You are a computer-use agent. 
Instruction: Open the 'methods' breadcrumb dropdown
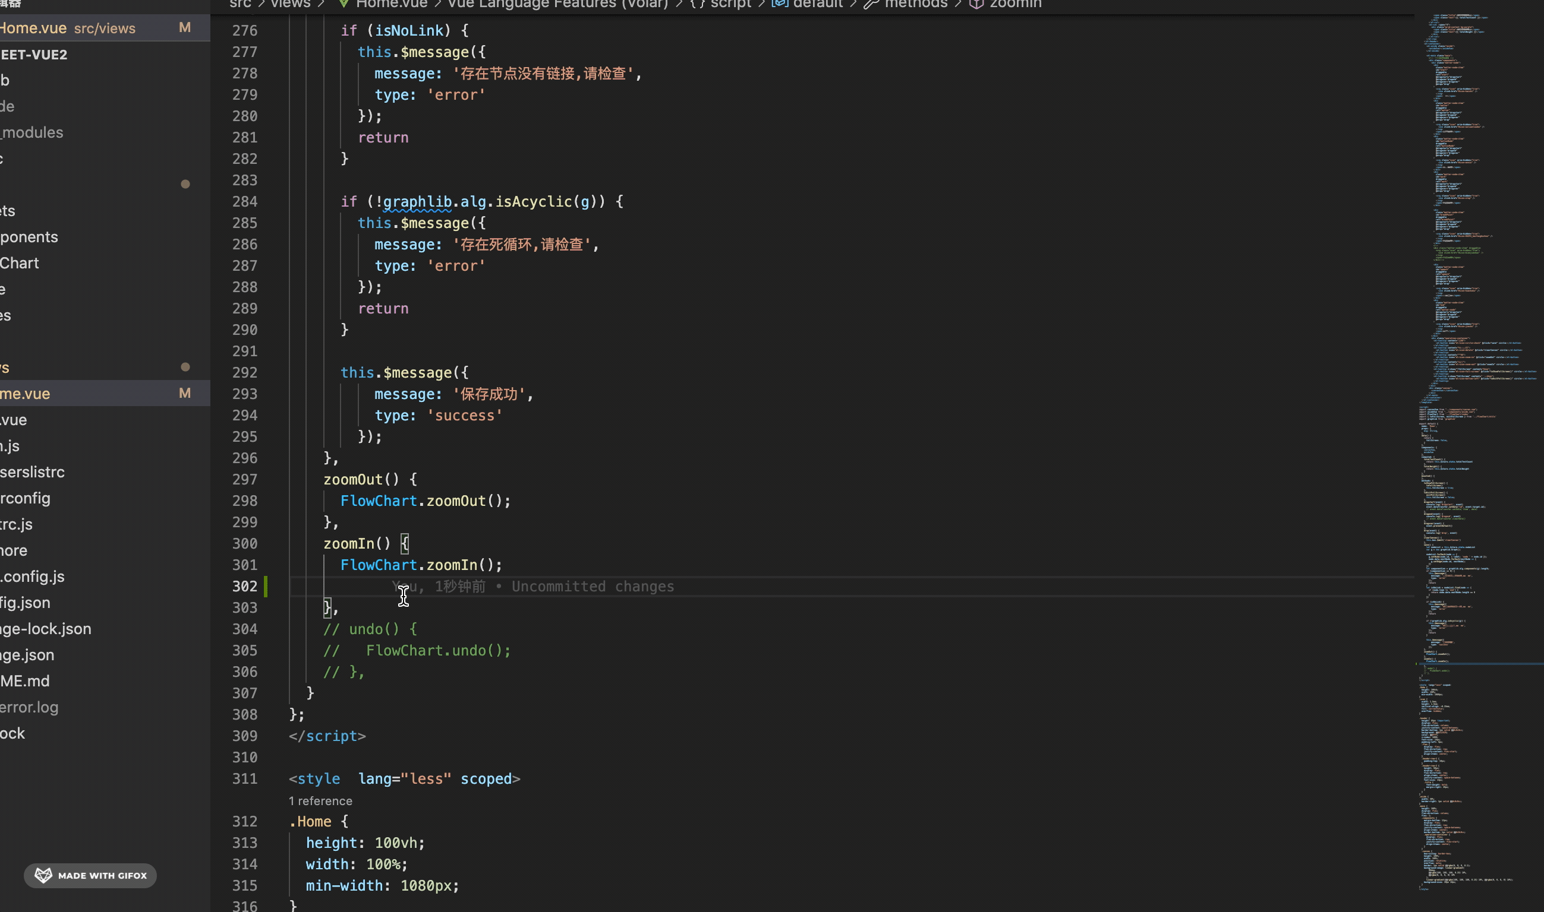pyautogui.click(x=915, y=4)
